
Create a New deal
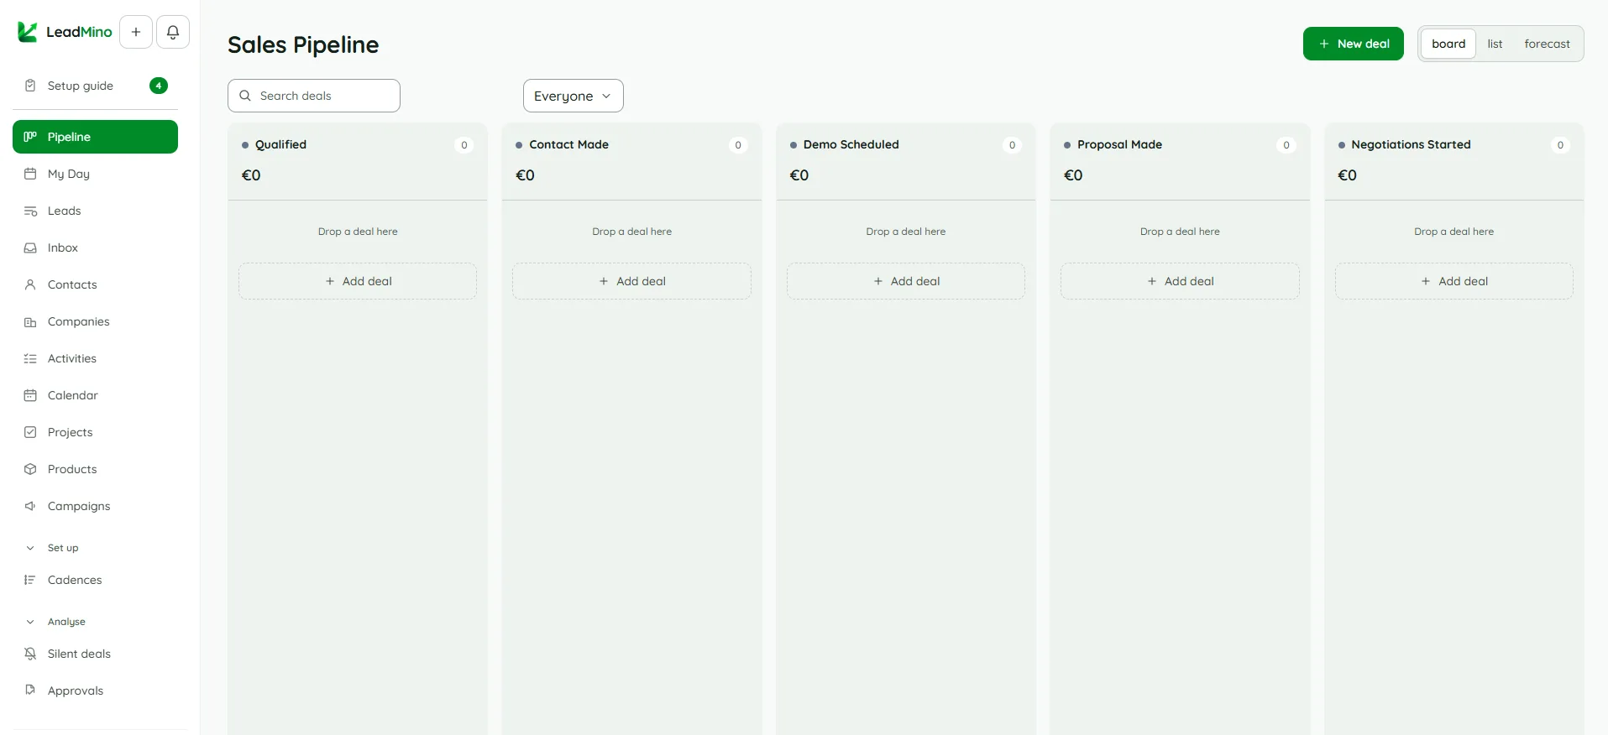1353,44
